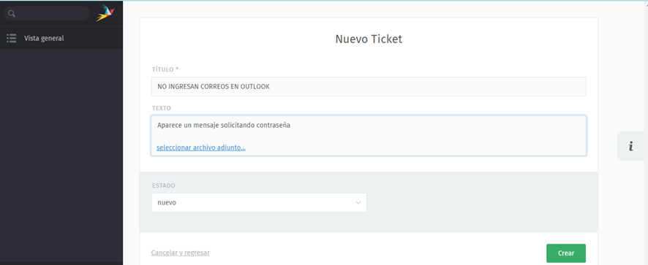Open the Vista general menu item

coord(61,39)
